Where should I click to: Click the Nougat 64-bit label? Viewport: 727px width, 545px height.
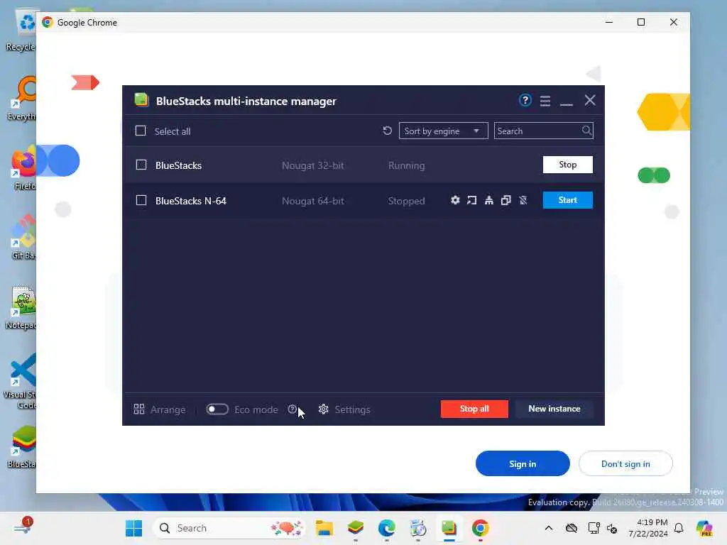313,201
